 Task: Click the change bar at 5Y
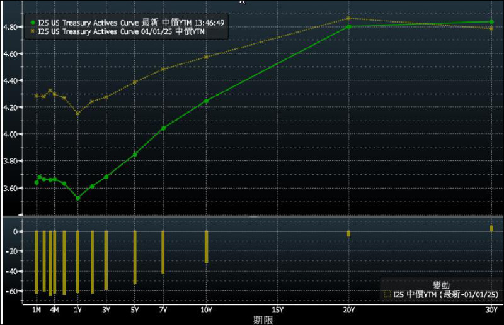click(135, 257)
